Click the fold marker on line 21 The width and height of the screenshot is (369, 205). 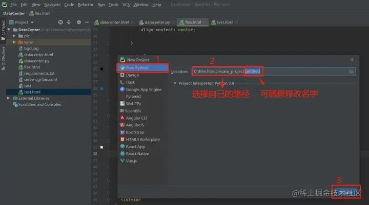click(x=109, y=43)
